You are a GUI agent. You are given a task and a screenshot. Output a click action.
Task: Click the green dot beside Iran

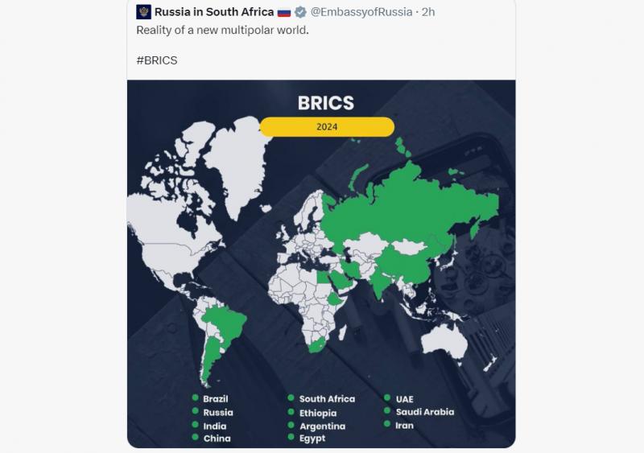[387, 424]
